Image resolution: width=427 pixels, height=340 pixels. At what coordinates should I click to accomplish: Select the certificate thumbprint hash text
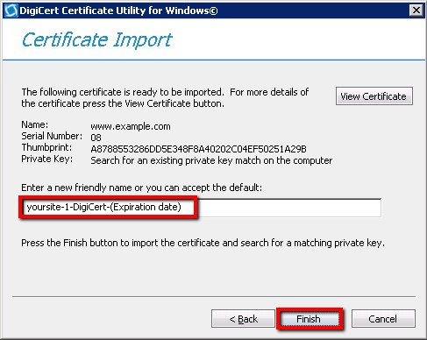tap(198, 149)
